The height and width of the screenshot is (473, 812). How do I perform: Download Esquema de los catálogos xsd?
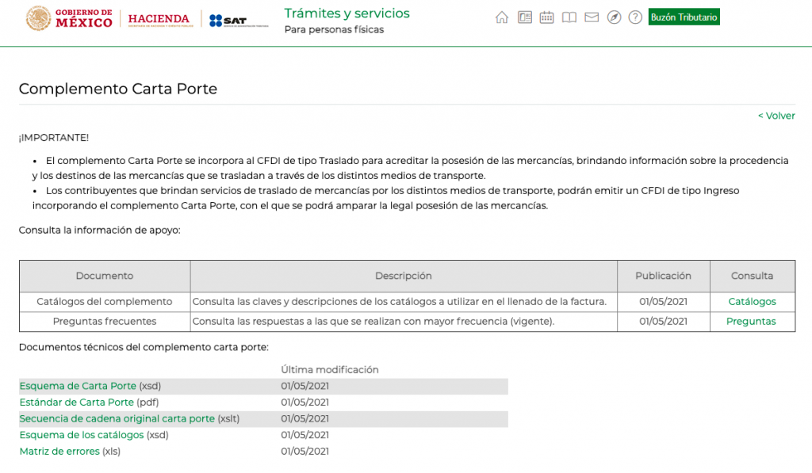[x=82, y=435]
